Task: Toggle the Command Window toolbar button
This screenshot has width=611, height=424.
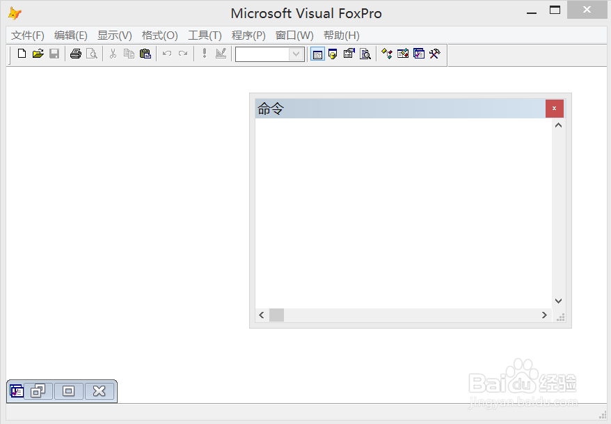Action: pos(317,54)
